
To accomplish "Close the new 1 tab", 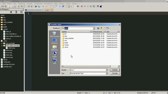I will (x=51, y=10).
